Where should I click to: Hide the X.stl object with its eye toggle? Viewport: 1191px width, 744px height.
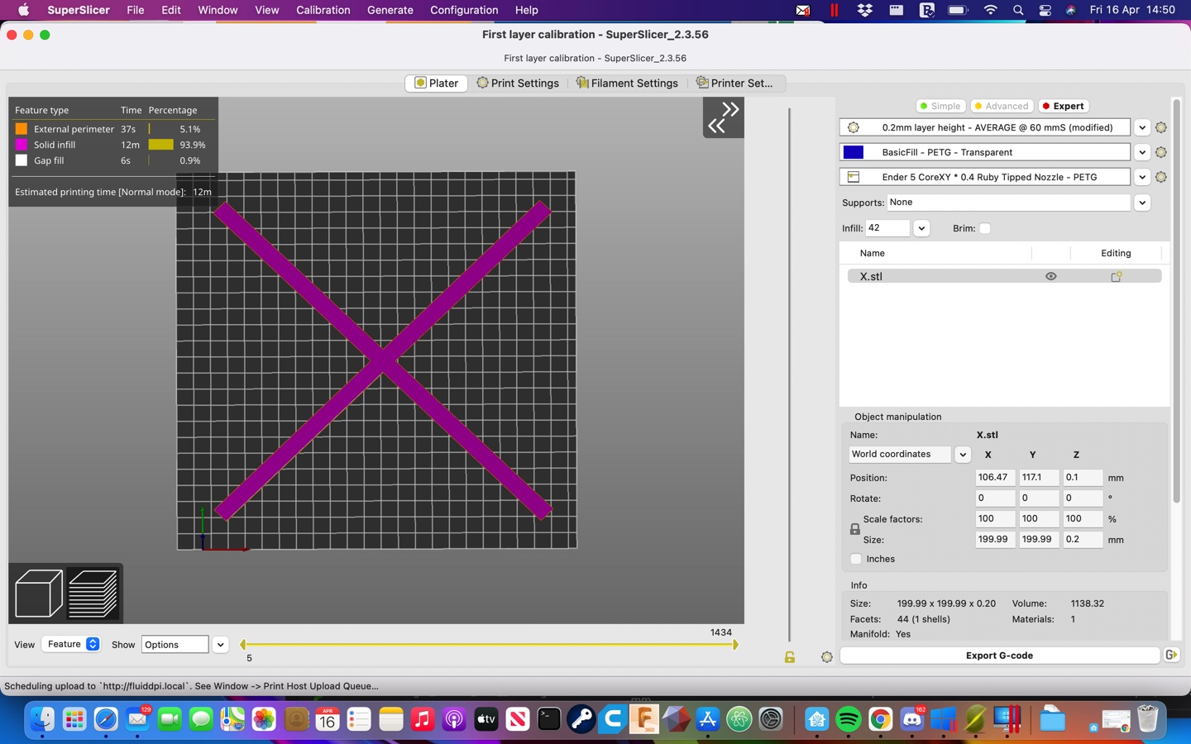point(1051,276)
